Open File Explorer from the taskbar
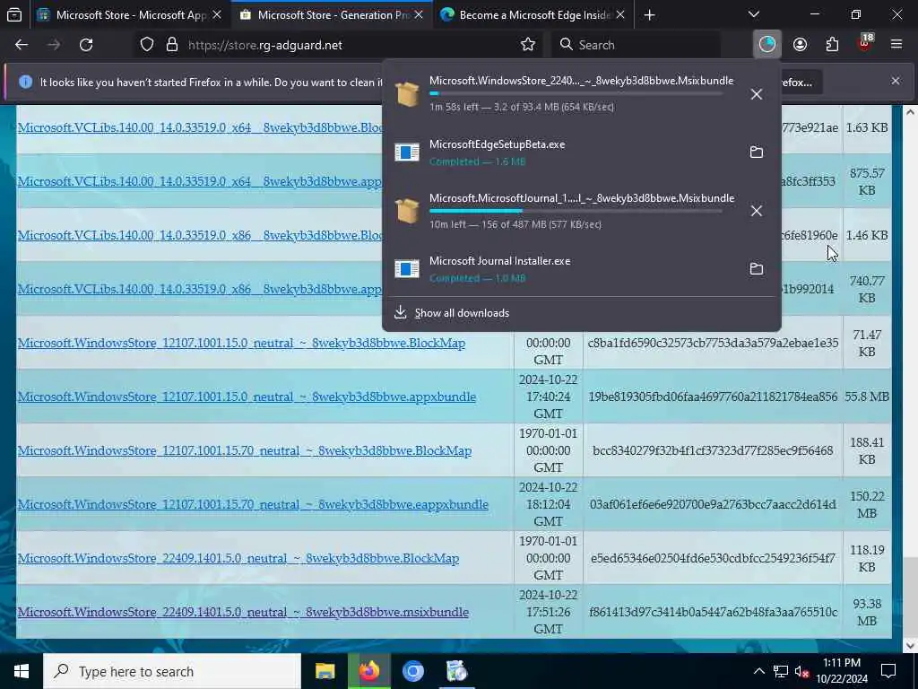The height and width of the screenshot is (689, 918). 325,671
